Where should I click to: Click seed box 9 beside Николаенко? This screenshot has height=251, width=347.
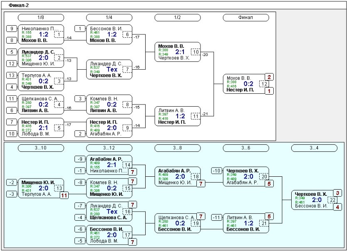12,29
